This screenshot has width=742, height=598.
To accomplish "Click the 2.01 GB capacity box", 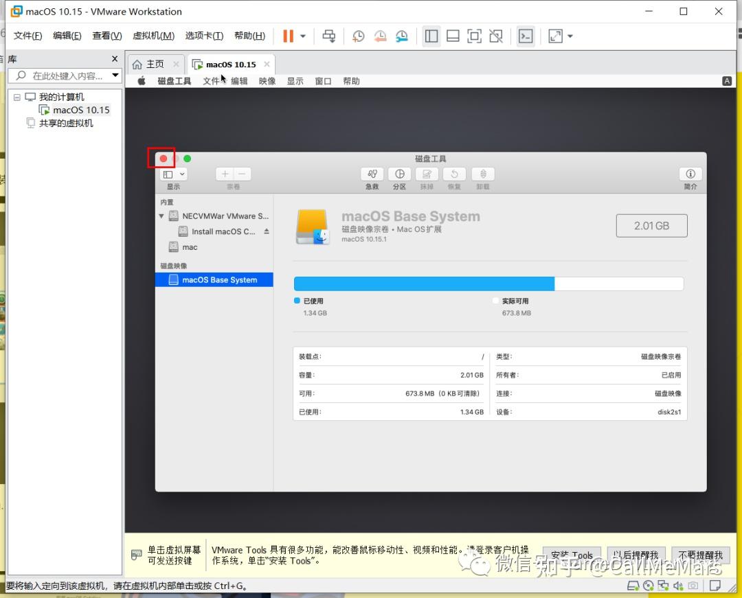I will point(651,226).
